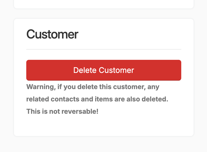Image resolution: width=207 pixels, height=152 pixels.
Task: Click the gray page background outside the card
Action: pos(6,77)
